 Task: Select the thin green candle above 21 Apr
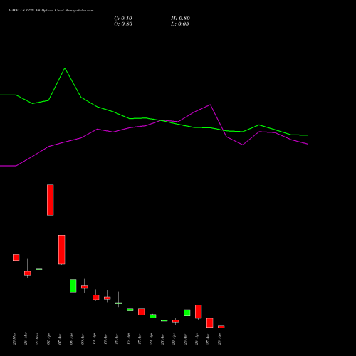(x=164, y=320)
